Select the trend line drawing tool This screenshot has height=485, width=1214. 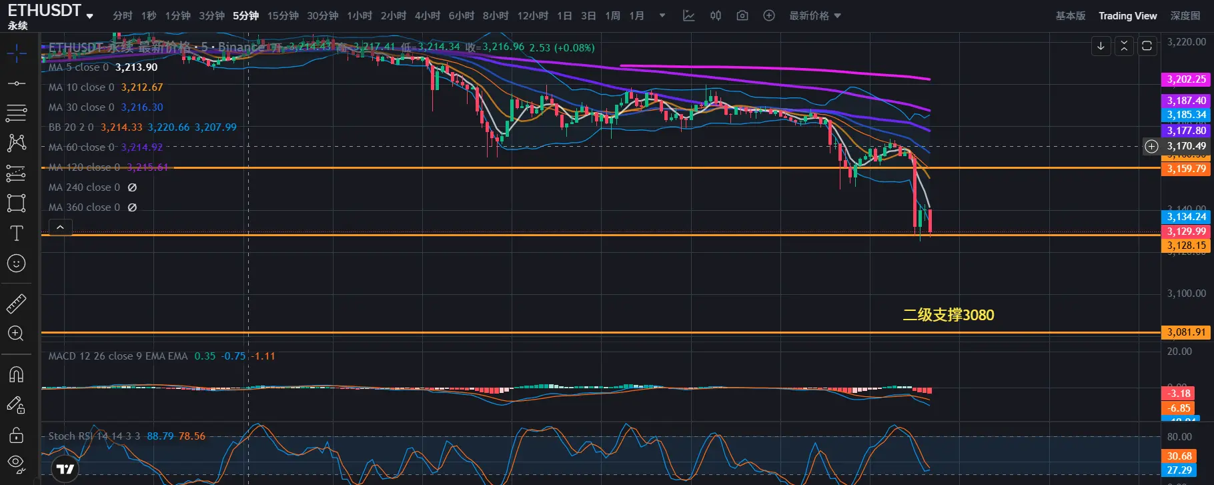(x=17, y=83)
